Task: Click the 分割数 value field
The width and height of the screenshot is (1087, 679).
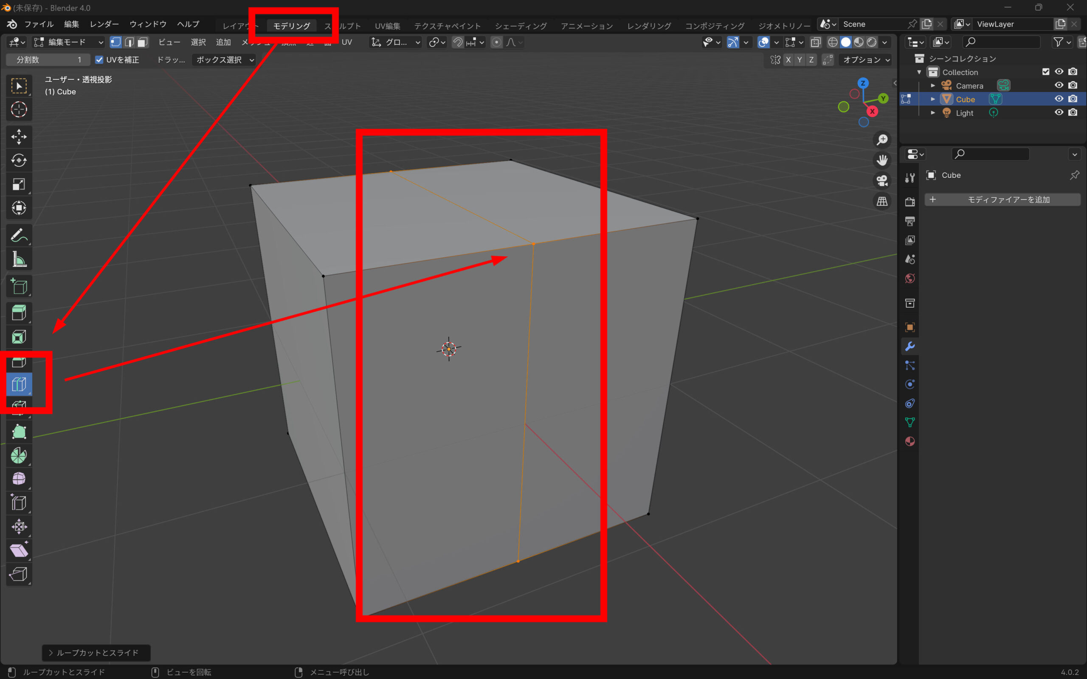Action: click(48, 60)
